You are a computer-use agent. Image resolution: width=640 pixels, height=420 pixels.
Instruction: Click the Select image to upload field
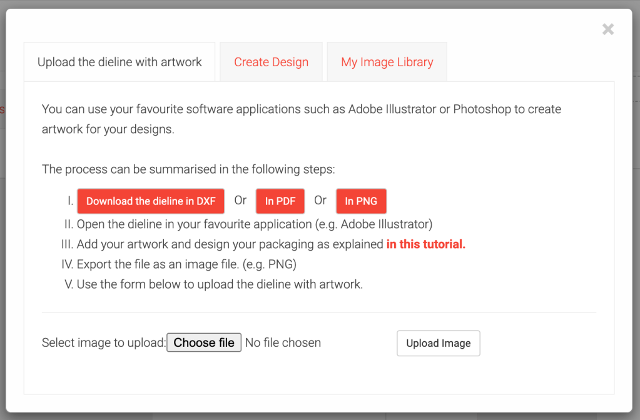103,342
